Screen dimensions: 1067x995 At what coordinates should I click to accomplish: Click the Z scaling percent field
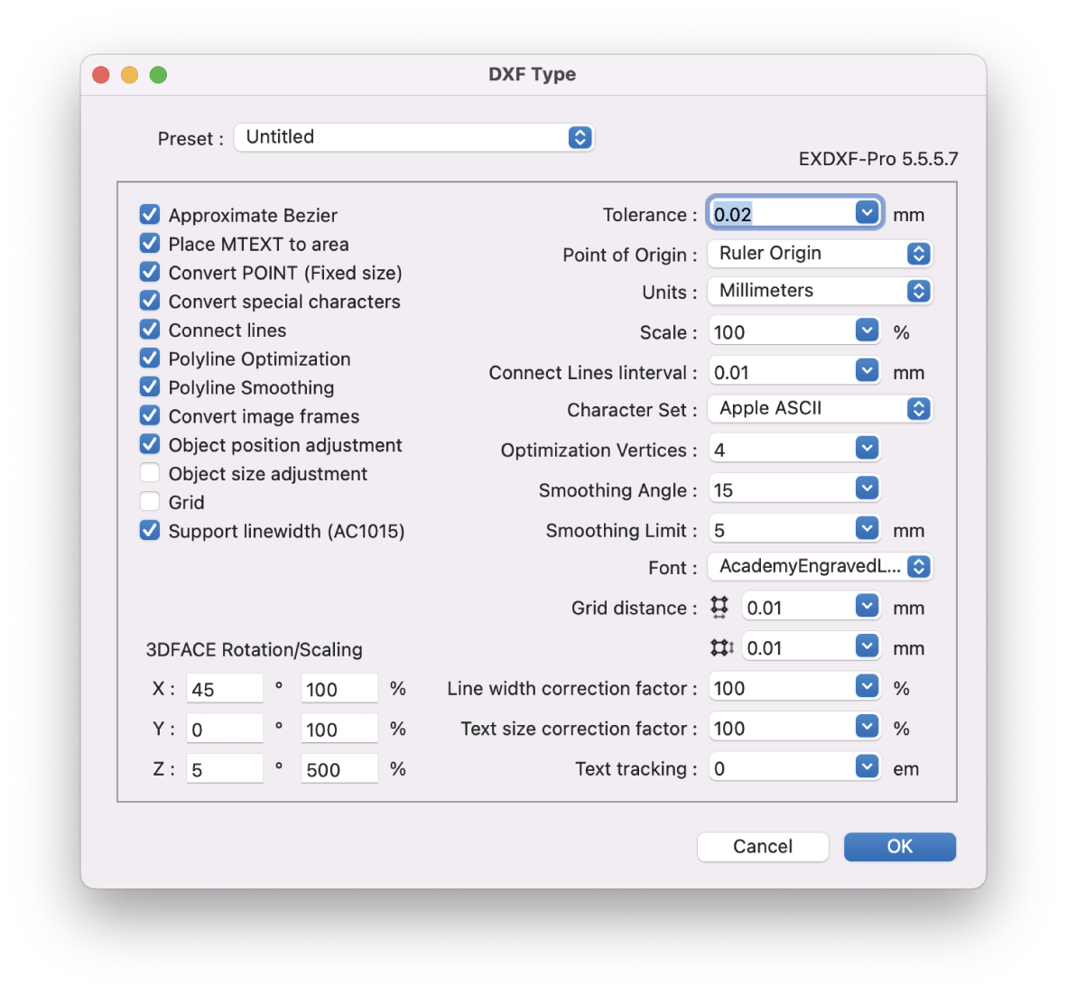pos(339,770)
